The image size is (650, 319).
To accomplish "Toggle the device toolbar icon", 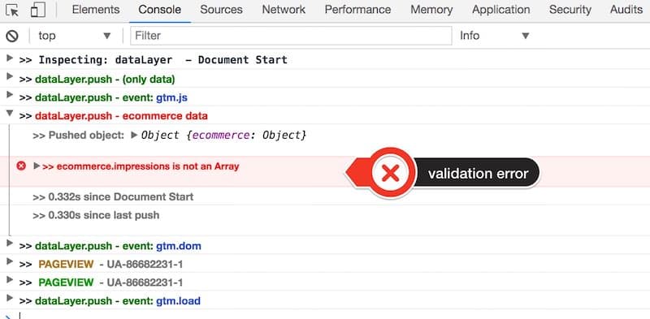I will point(38,10).
